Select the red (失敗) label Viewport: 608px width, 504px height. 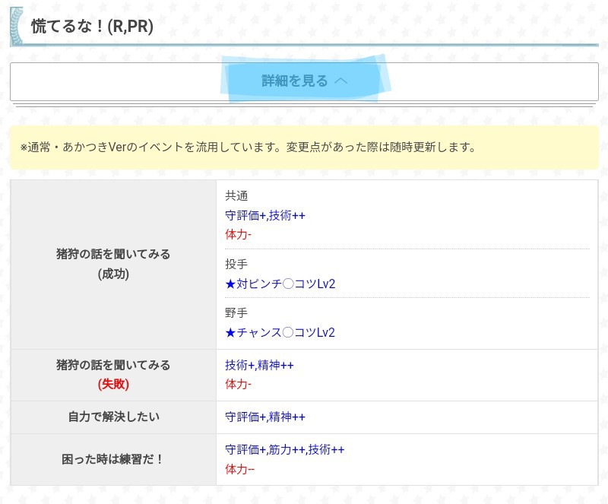pyautogui.click(x=113, y=384)
